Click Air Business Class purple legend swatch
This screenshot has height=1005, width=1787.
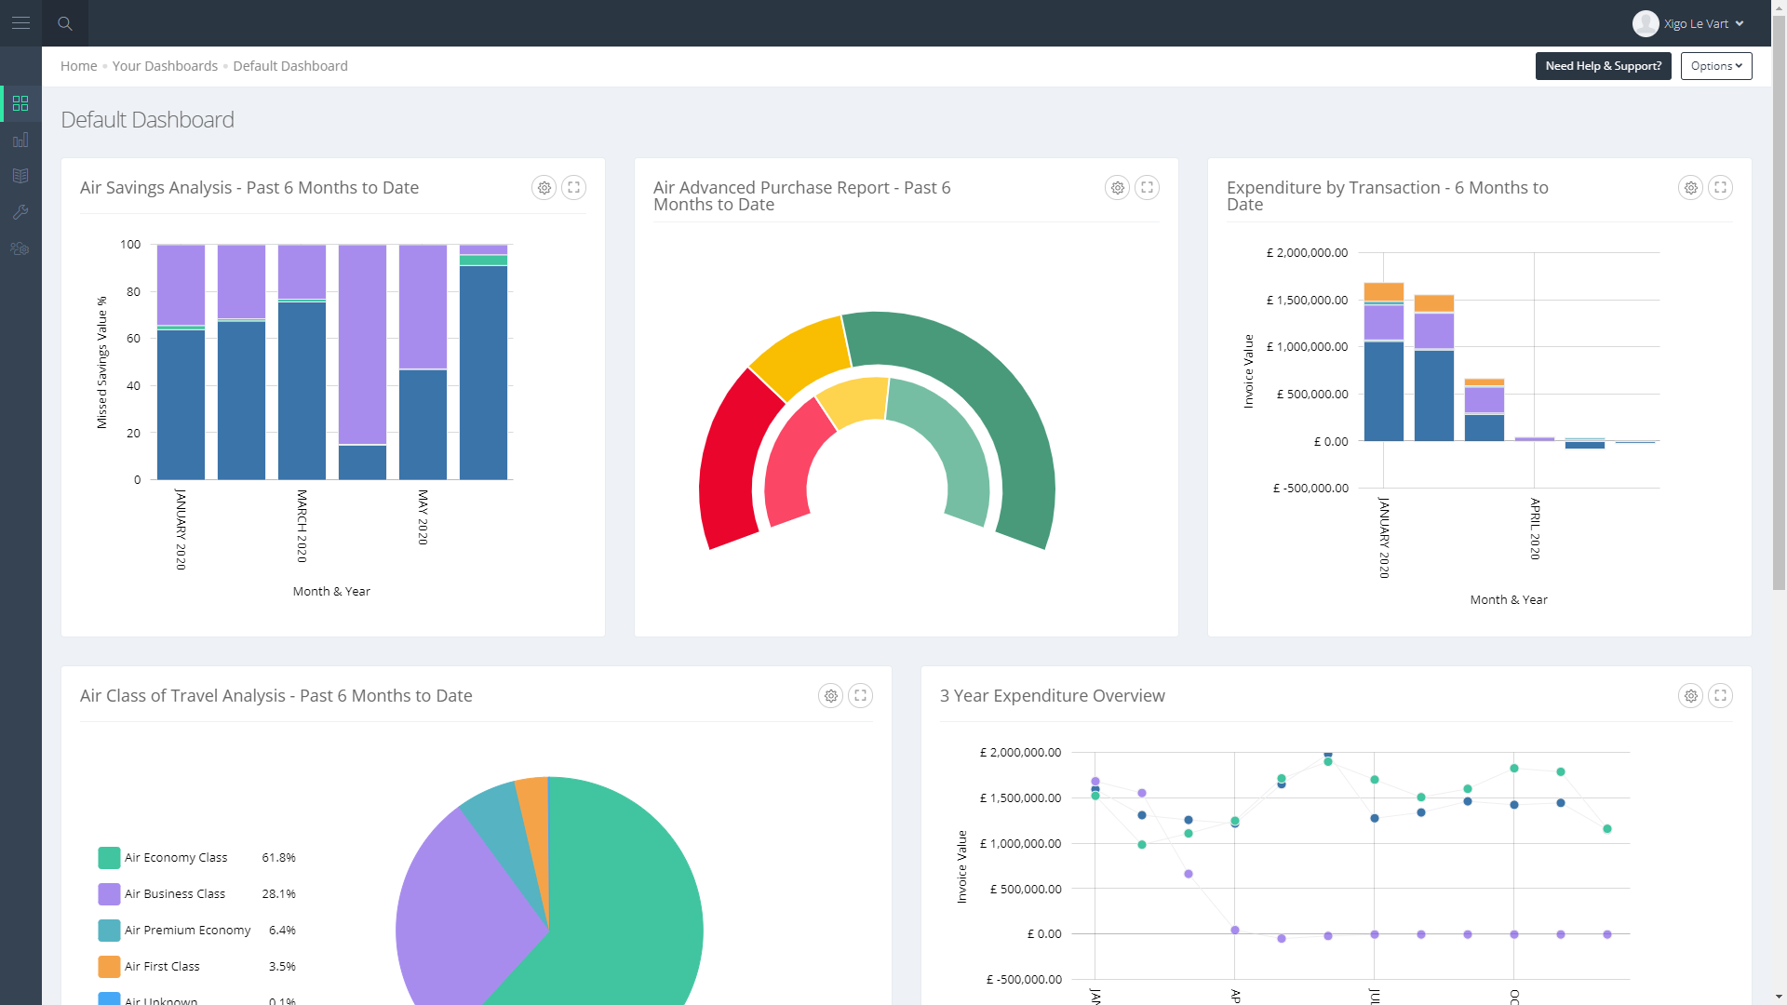[109, 894]
